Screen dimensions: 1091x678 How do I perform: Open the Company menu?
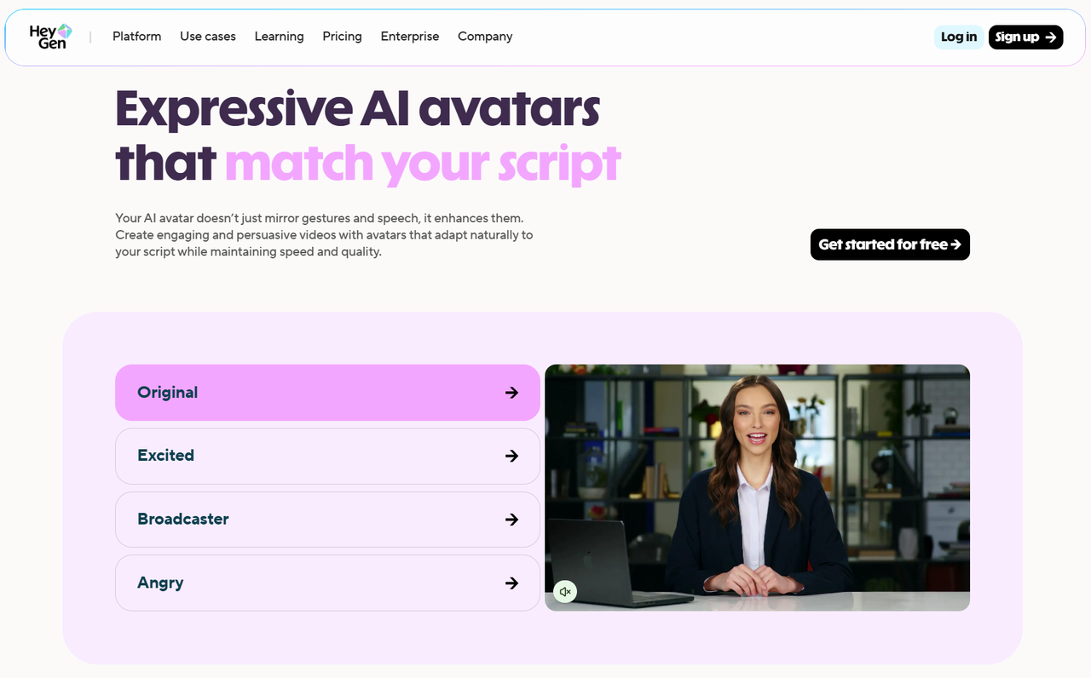(484, 37)
